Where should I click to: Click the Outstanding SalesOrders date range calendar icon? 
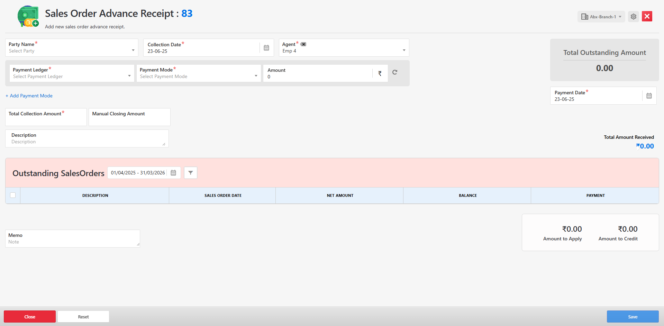click(x=173, y=173)
